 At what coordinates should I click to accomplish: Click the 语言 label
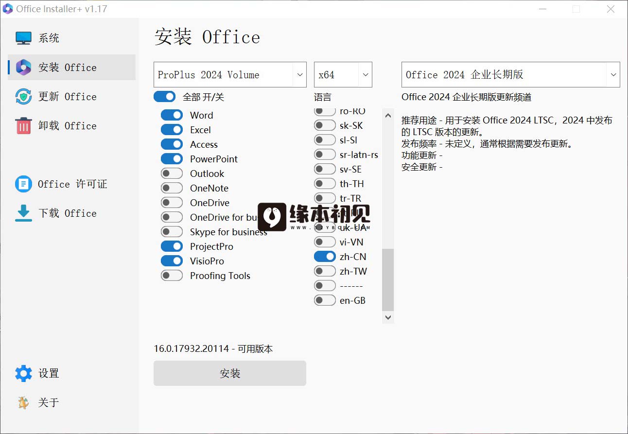(323, 97)
